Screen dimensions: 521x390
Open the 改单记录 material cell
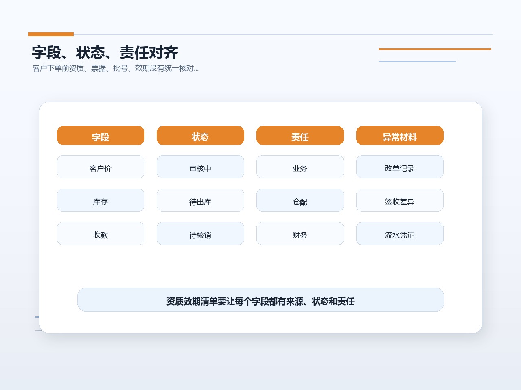[x=400, y=167]
